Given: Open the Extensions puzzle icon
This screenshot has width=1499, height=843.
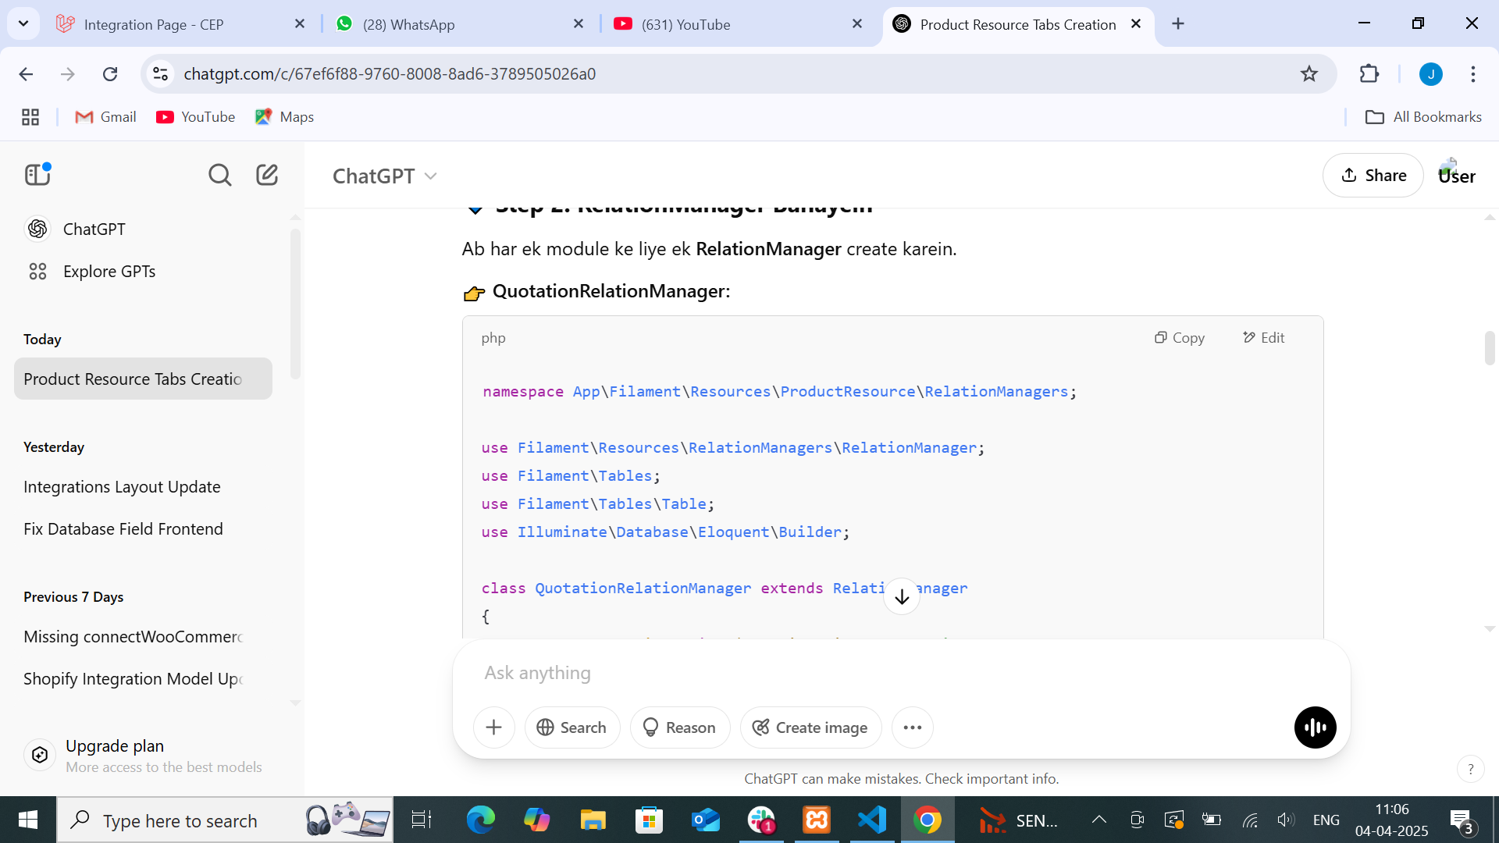Looking at the screenshot, I should tap(1369, 73).
